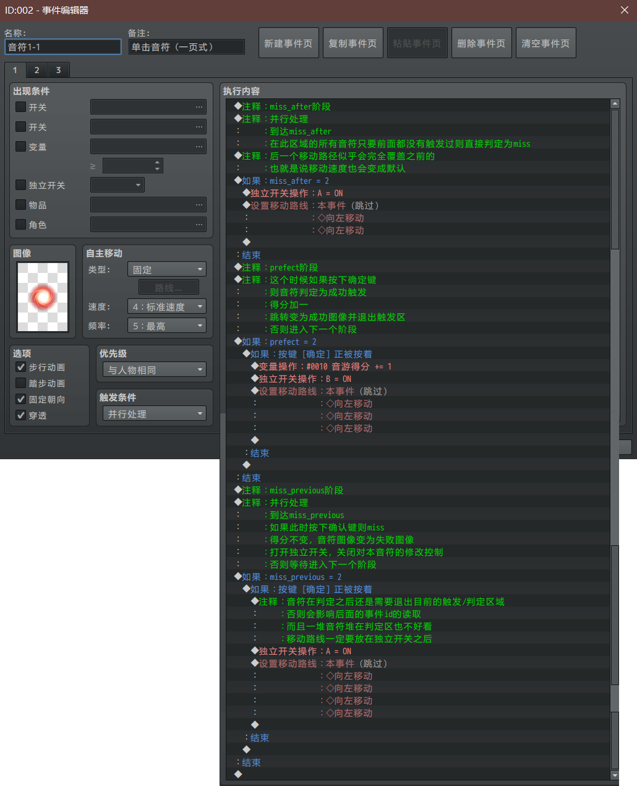Click the 复制事件页 button
The width and height of the screenshot is (637, 786).
[353, 43]
